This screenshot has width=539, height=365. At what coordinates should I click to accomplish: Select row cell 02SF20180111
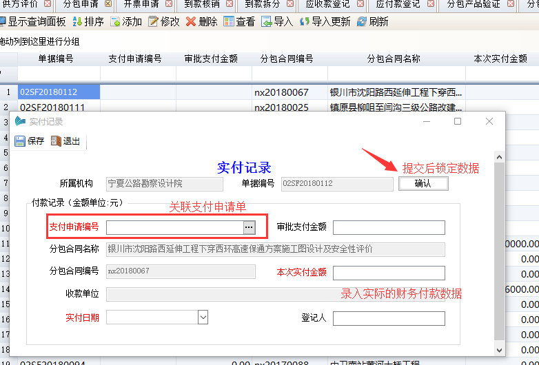pos(59,107)
